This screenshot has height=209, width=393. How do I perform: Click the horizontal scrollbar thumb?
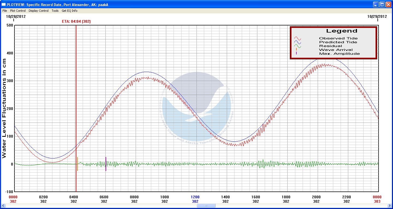coord(206,206)
